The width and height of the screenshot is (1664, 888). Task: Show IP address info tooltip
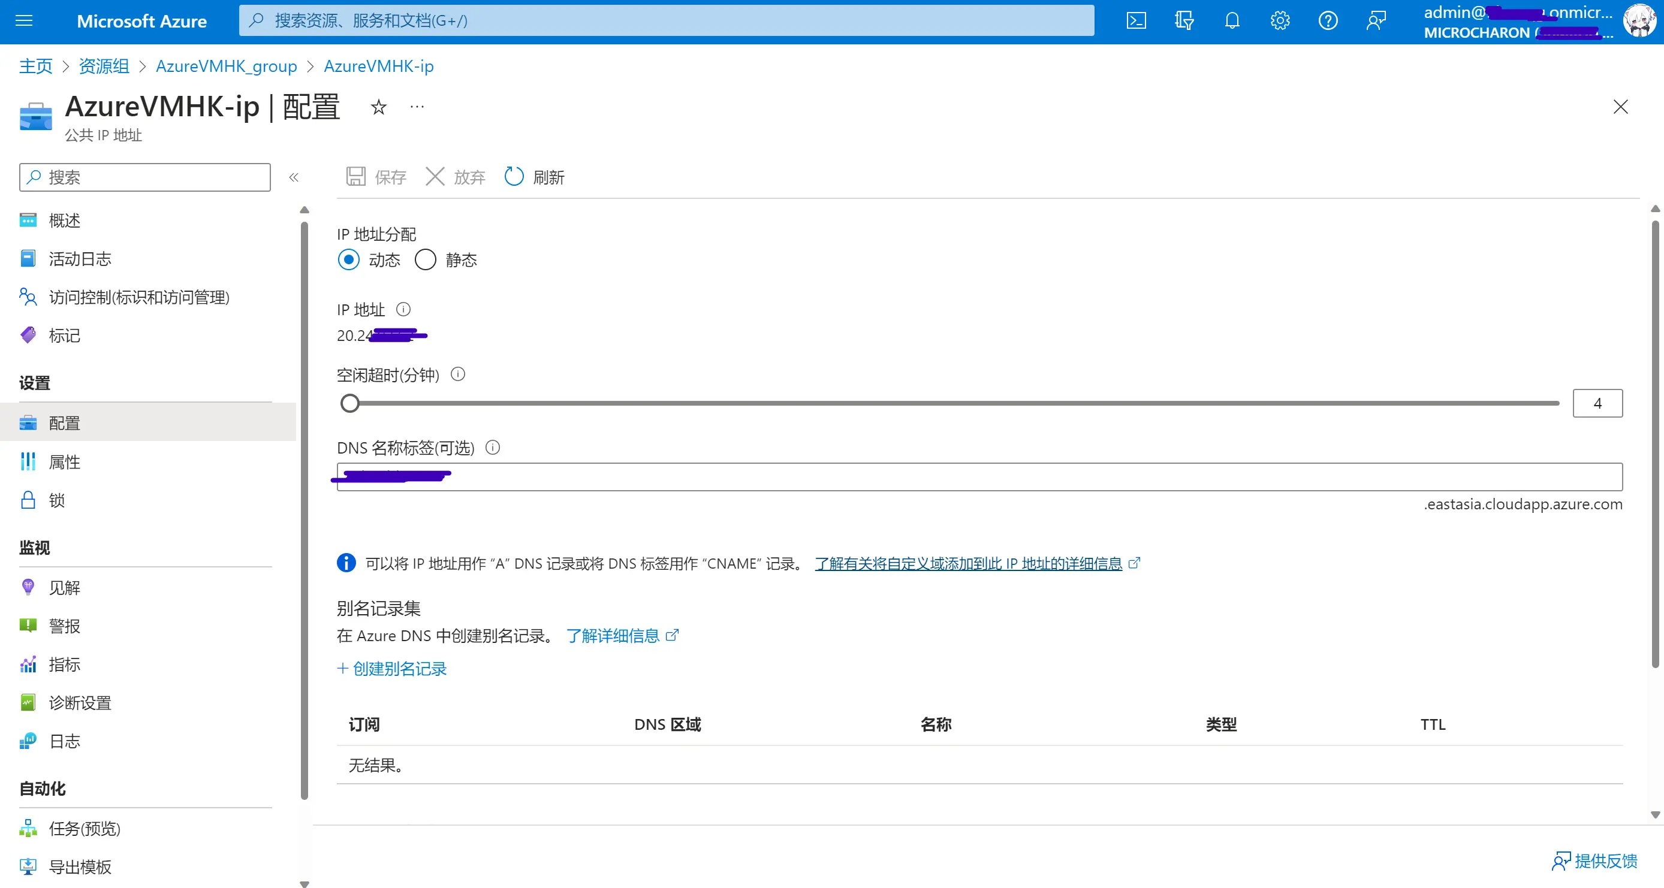[x=403, y=309]
